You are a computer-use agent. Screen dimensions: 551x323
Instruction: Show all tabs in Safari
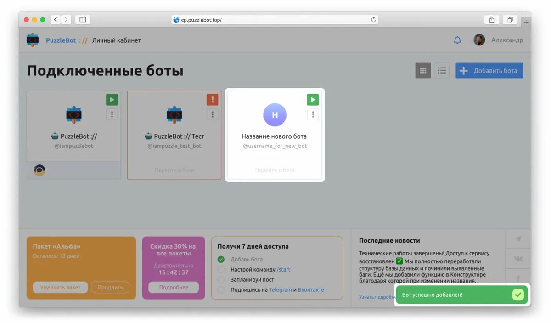point(510,20)
